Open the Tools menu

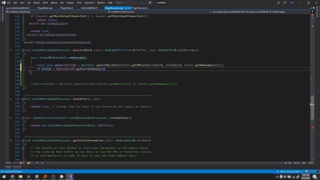(79, 2)
